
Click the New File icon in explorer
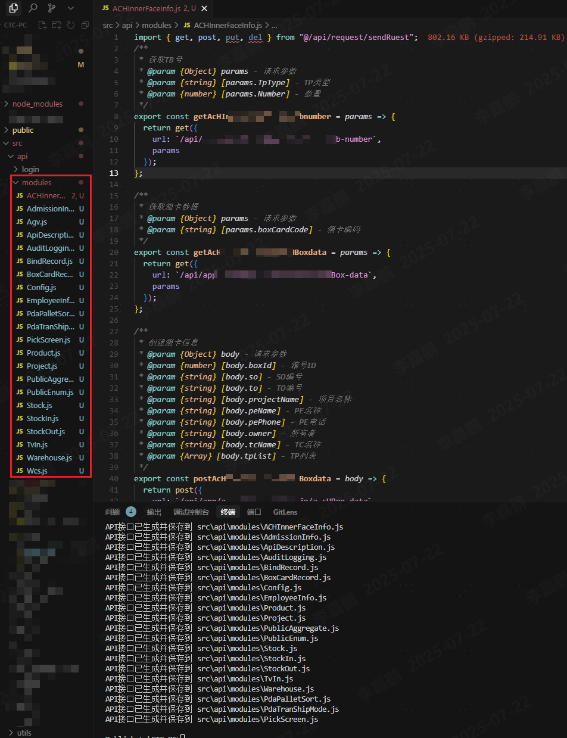pos(42,25)
